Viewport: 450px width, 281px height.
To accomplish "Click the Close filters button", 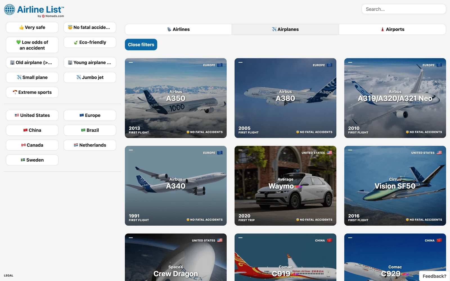I will (x=141, y=45).
